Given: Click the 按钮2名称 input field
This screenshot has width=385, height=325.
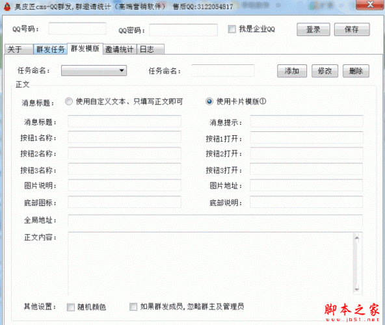Looking at the screenshot, I should (x=124, y=153).
